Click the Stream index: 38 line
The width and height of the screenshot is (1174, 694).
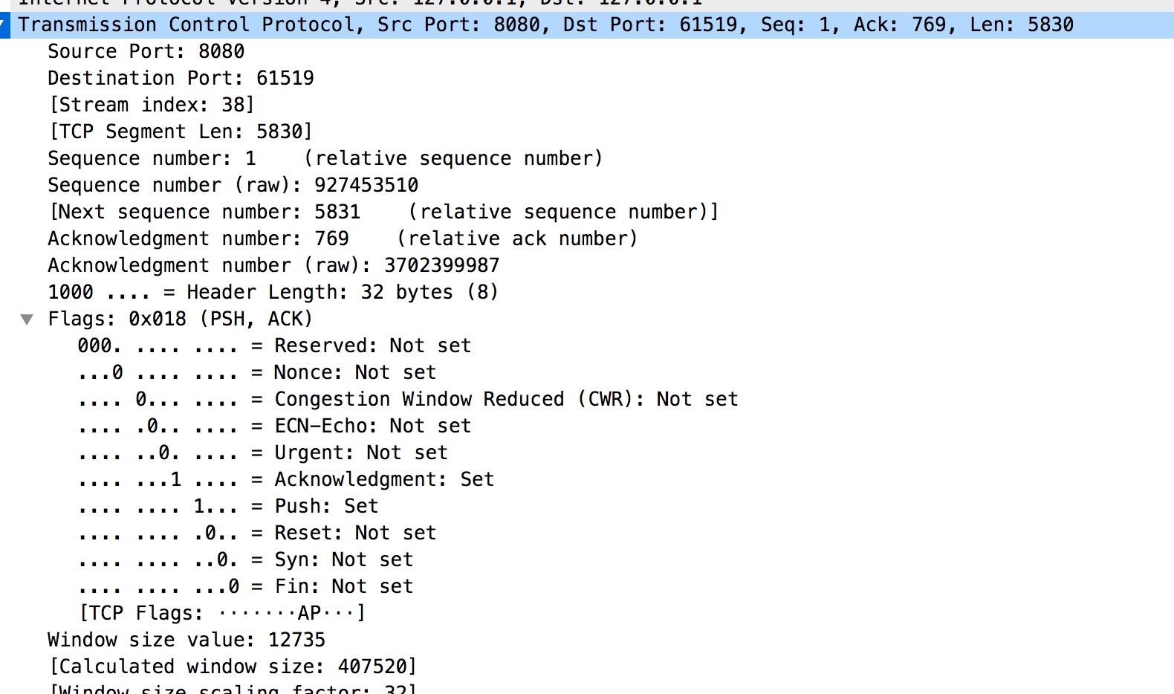coord(152,106)
